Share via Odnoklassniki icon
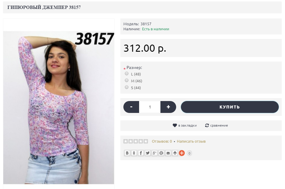The image size is (285, 189). [134, 153]
